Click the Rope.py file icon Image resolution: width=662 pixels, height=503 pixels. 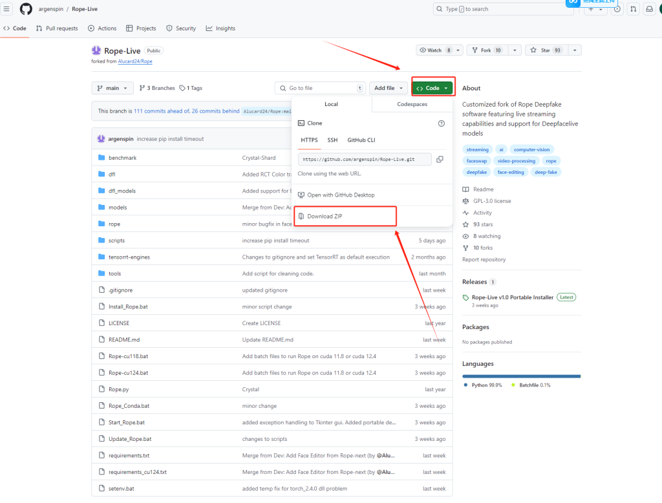101,389
